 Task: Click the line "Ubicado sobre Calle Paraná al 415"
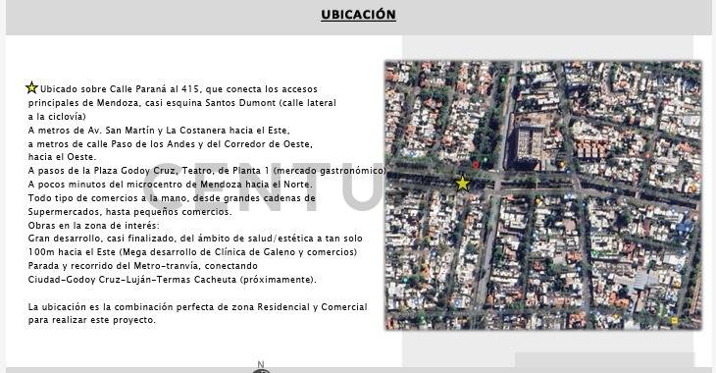[179, 89]
